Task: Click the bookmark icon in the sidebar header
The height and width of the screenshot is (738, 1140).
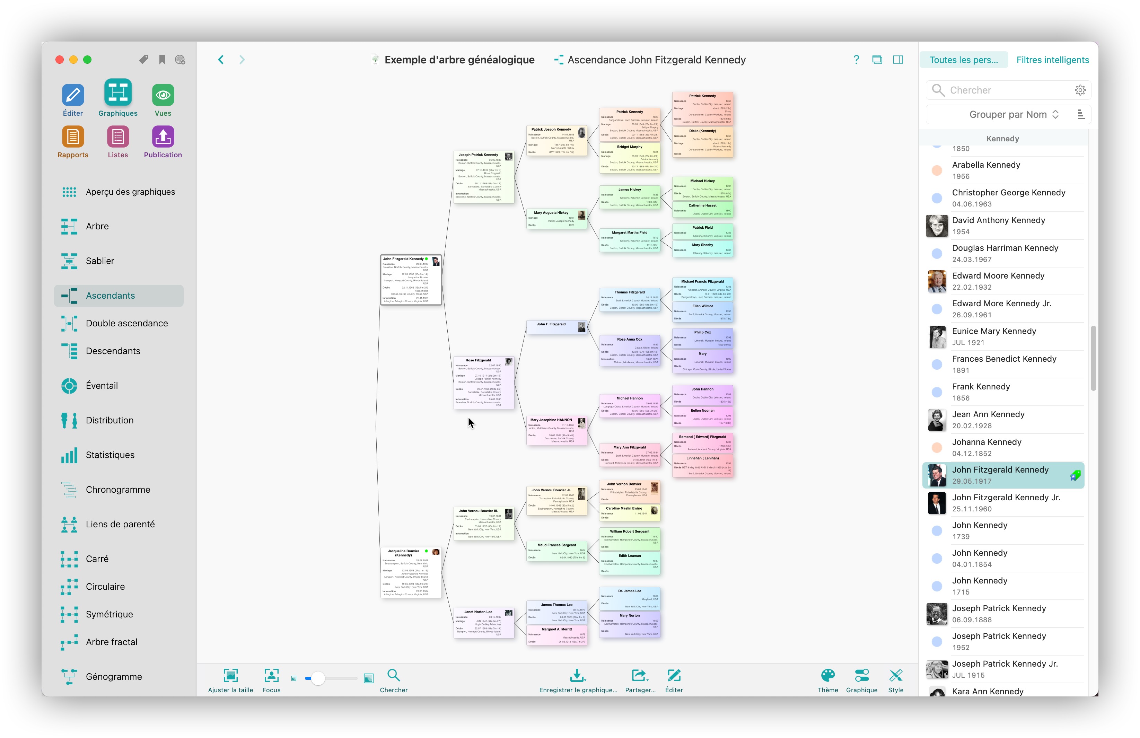Action: (x=163, y=59)
